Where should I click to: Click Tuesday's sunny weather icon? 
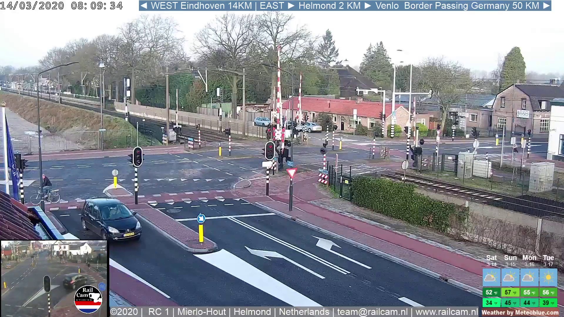click(548, 277)
